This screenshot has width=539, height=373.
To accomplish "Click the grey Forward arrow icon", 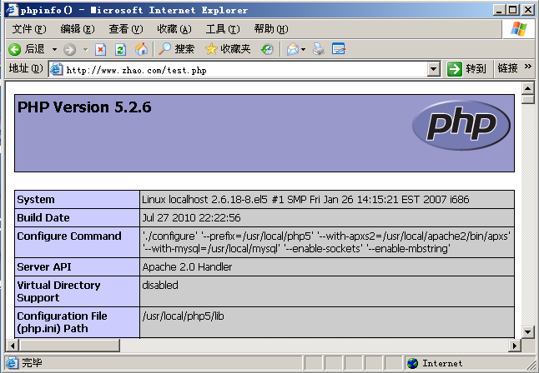I will [69, 50].
